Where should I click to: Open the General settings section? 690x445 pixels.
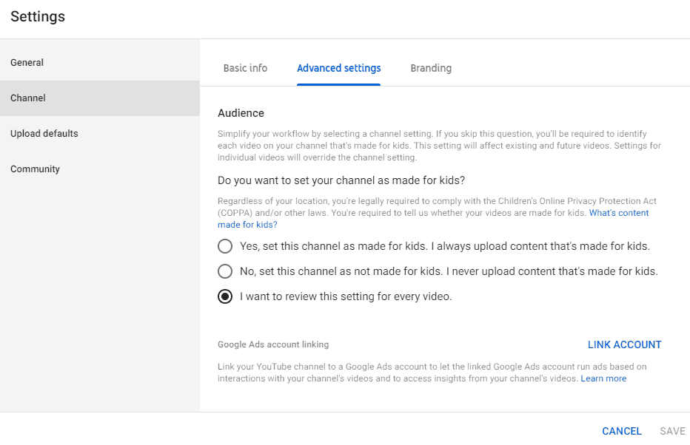(x=100, y=62)
